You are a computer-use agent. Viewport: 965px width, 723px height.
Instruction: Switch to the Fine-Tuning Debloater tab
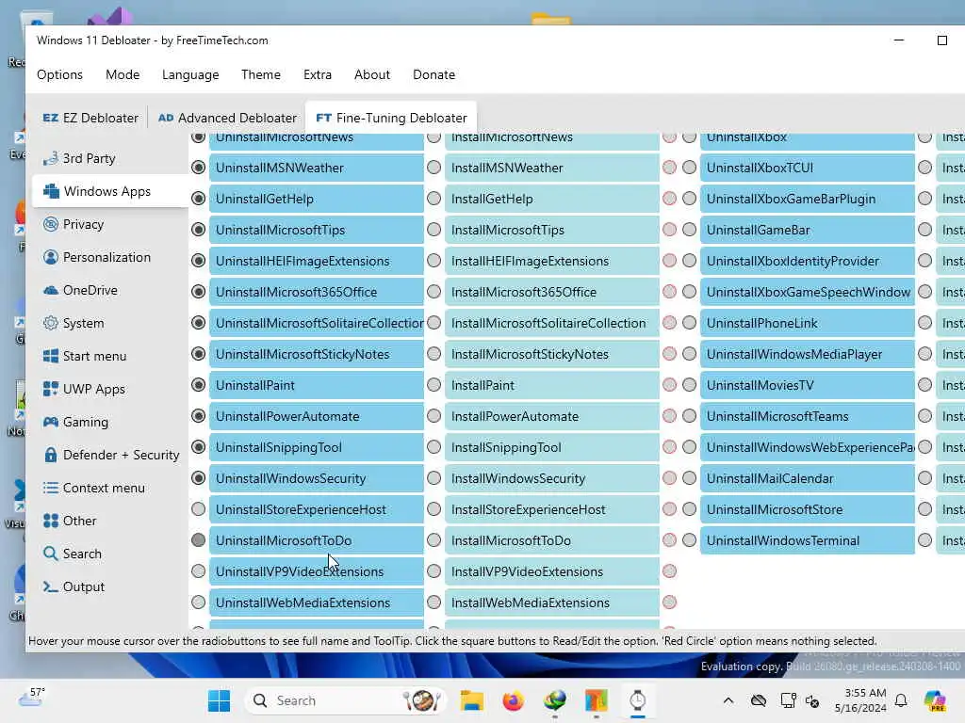click(391, 118)
